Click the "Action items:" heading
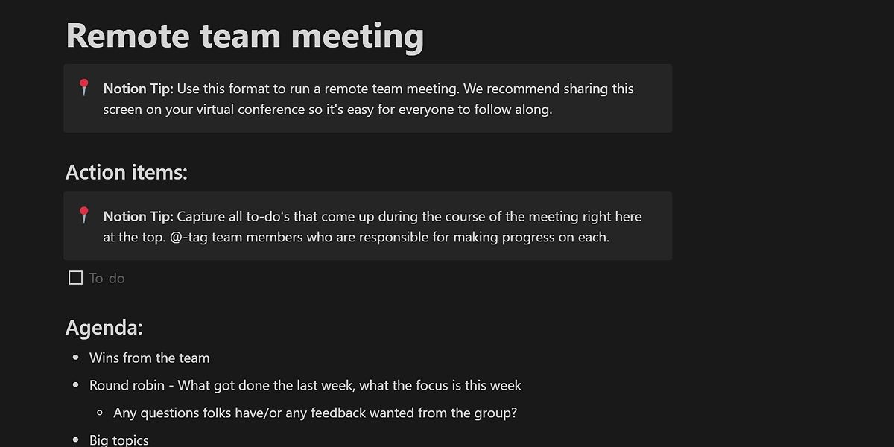 pyautogui.click(x=127, y=172)
